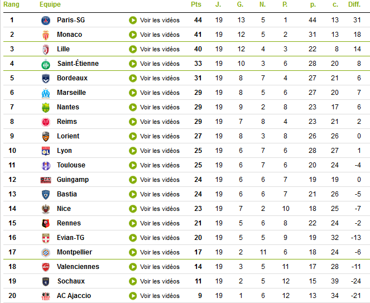Click the Lyon OL crest
Image resolution: width=370 pixels, height=303 pixels.
point(46,151)
